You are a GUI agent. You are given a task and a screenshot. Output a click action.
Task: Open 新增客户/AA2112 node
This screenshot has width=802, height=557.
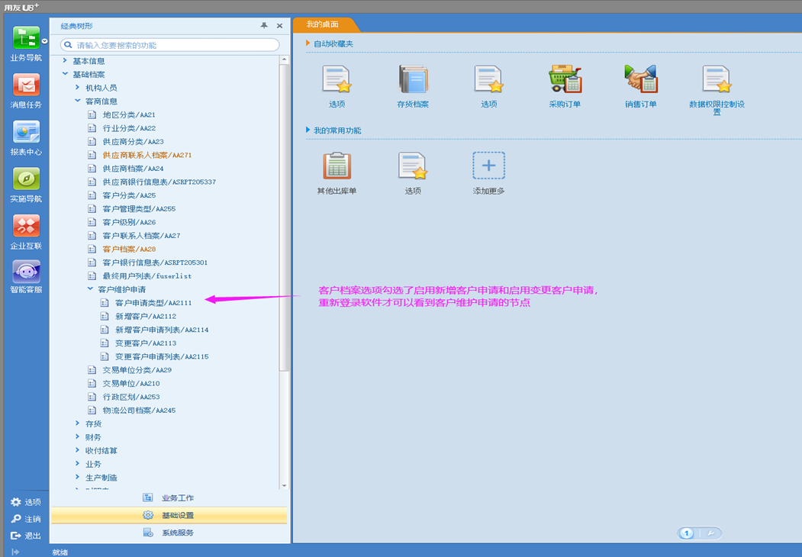[145, 316]
